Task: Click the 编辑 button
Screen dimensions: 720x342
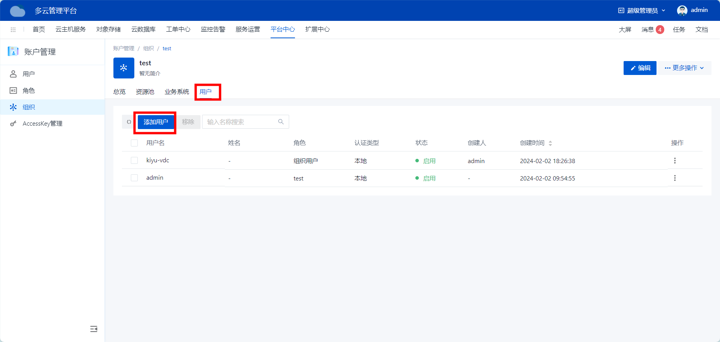Action: (x=640, y=68)
